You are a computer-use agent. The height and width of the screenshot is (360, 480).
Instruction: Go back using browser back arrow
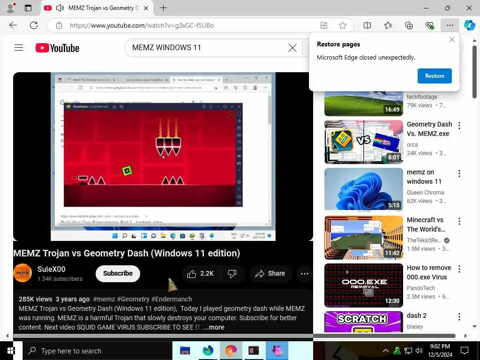click(13, 25)
